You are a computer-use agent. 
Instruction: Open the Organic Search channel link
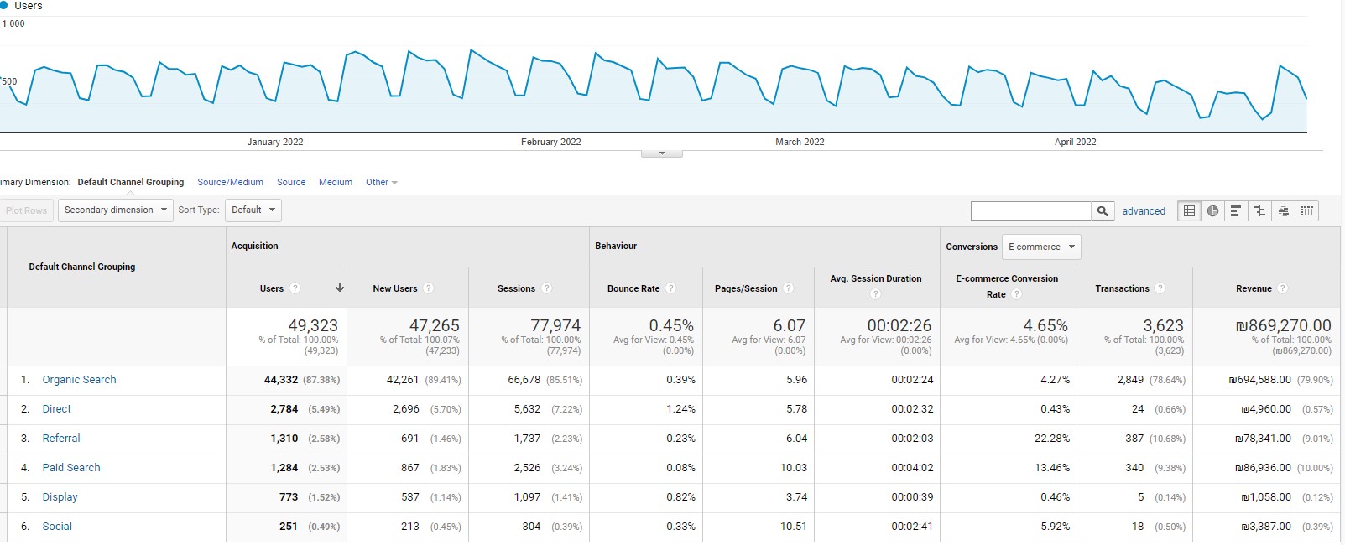(x=80, y=380)
